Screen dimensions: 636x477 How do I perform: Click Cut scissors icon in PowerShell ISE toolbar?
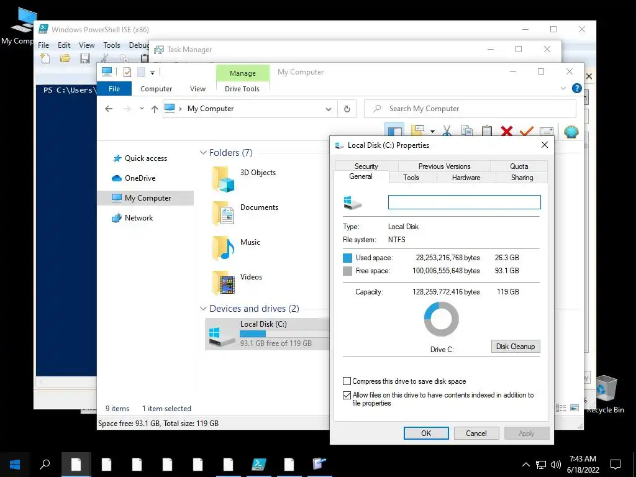(x=104, y=58)
